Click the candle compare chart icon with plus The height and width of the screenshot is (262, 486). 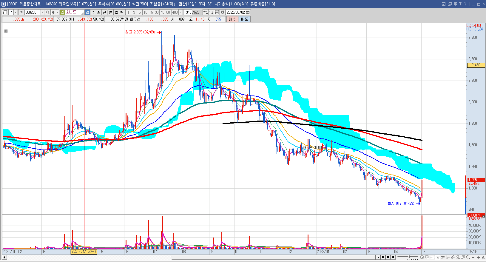pos(206,12)
